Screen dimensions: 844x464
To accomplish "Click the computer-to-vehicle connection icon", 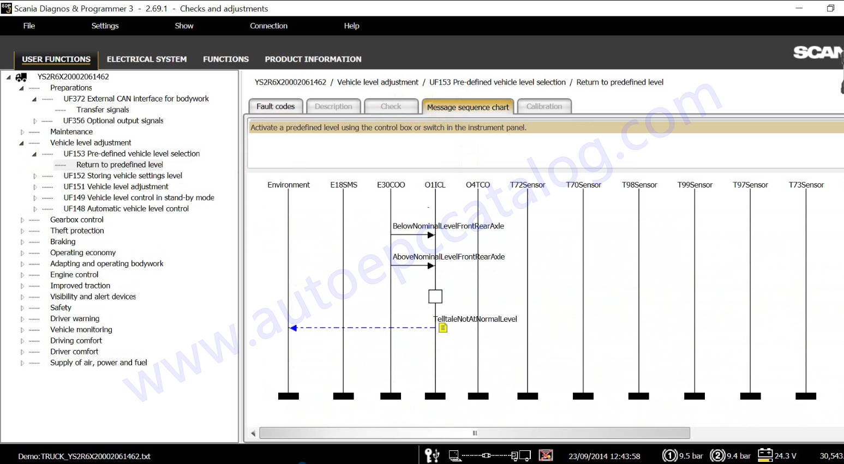I will click(489, 455).
